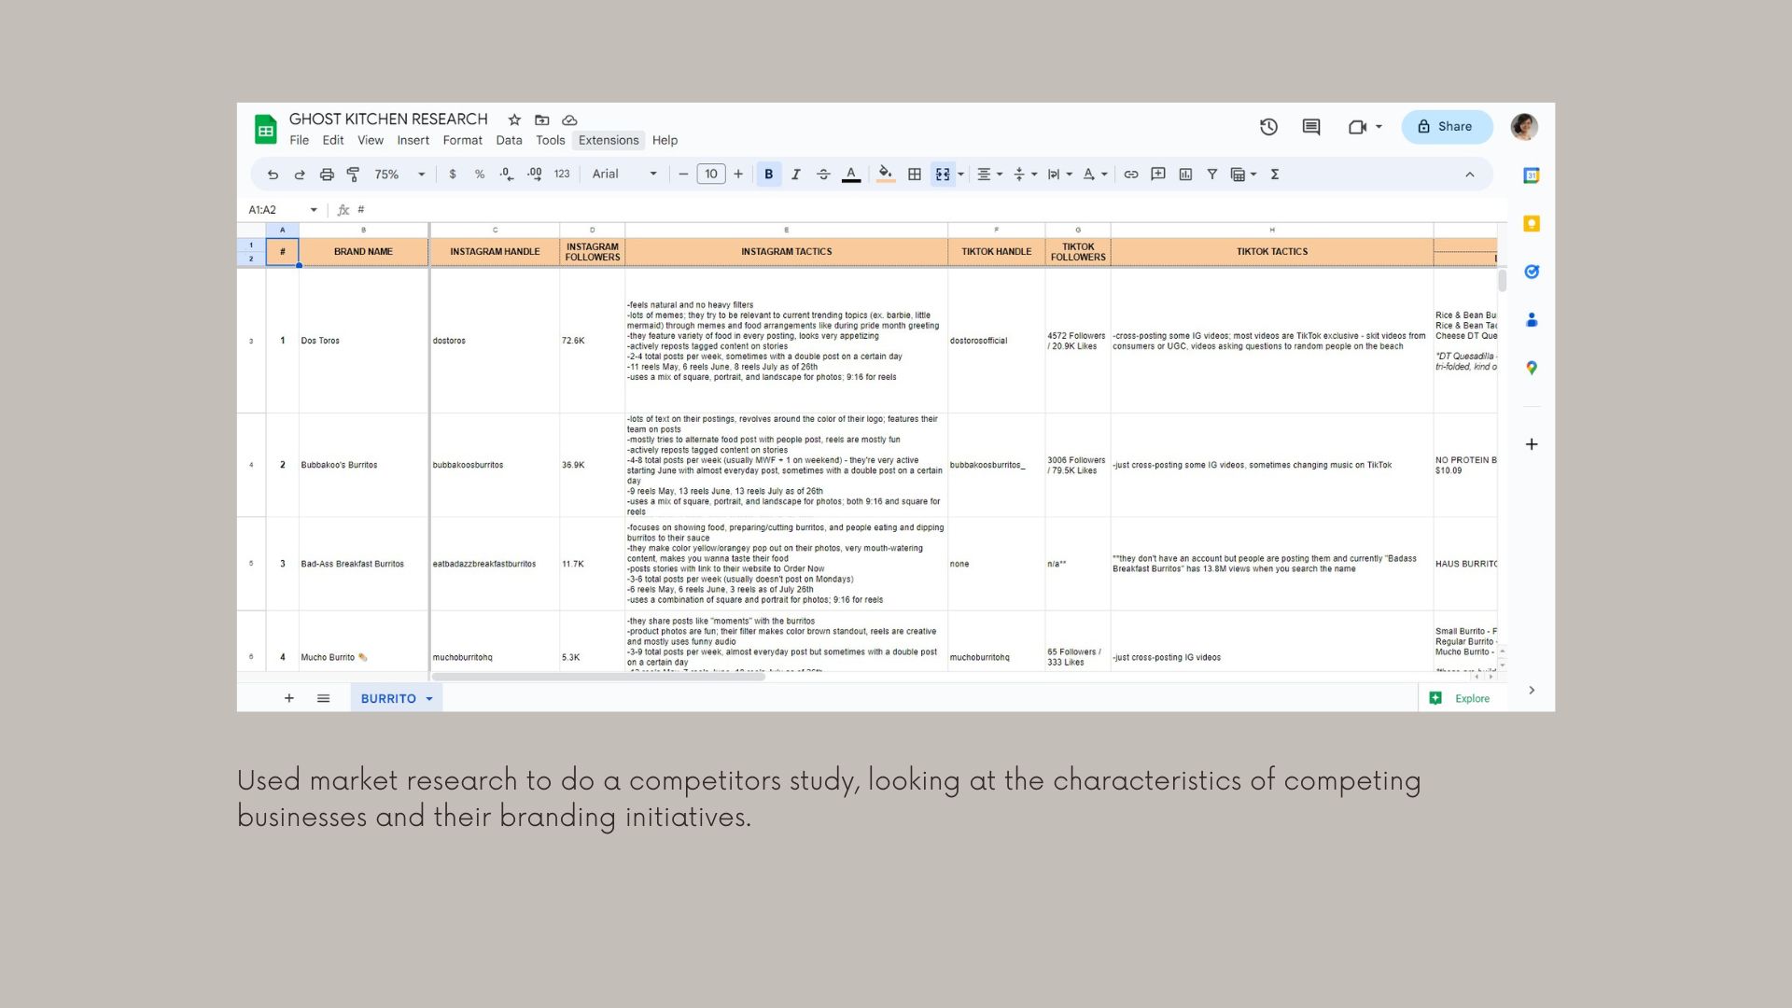Viewport: 1792px width, 1008px height.
Task: Open the comments panel icon
Action: (1311, 127)
